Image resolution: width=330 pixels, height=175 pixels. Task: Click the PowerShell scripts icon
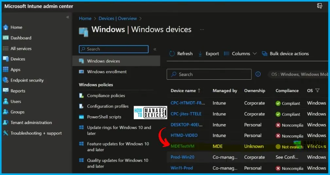pyautogui.click(x=81, y=117)
